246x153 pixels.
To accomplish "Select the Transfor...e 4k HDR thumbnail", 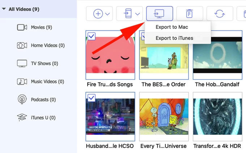I will point(218,117).
